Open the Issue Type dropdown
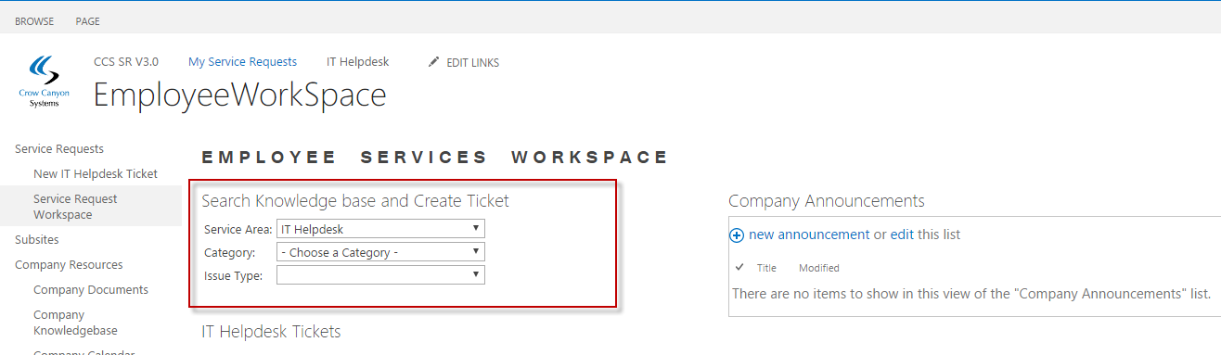 (x=380, y=275)
